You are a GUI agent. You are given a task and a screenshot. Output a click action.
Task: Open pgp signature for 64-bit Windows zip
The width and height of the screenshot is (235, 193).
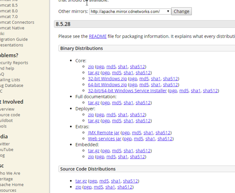coord(133,85)
